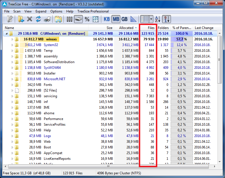
Task: Click the scroll down arrow
Action: coord(220,162)
